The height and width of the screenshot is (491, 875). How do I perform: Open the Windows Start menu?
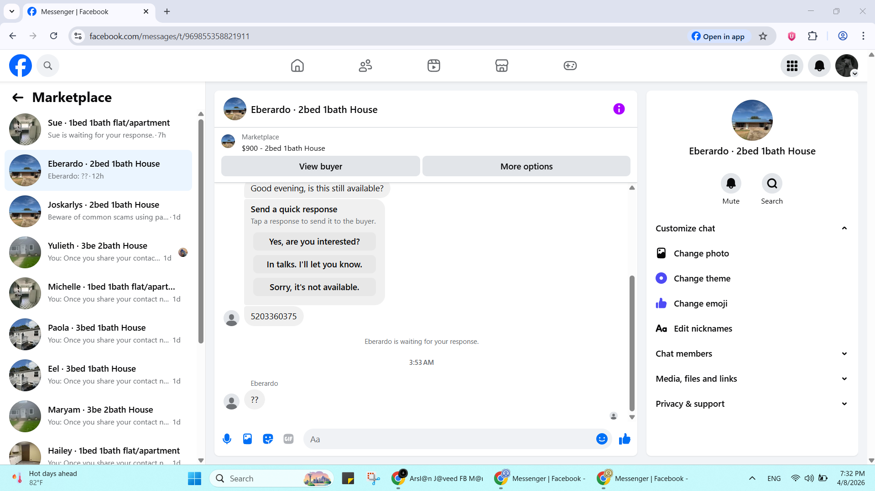click(x=194, y=478)
